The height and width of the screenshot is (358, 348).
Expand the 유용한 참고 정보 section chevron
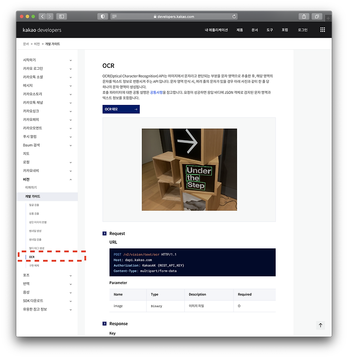click(71, 310)
